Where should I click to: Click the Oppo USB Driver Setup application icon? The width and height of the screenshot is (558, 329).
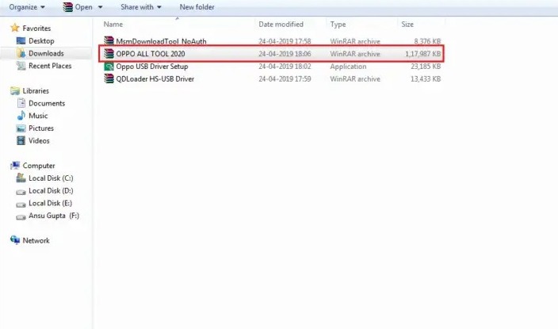(x=109, y=67)
